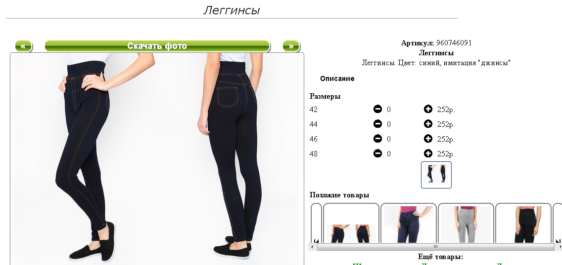The height and width of the screenshot is (265, 562).
Task: Open similar product with black high-waist leggings
Action: [523, 224]
